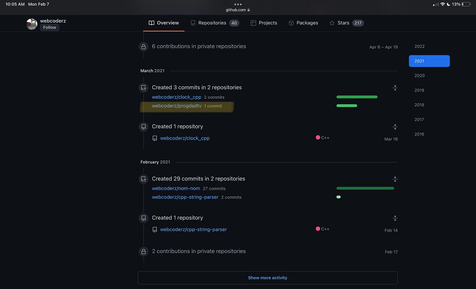The height and width of the screenshot is (289, 476).
Task: Click the 'Apr 6 – Apr 19' date range
Action: (x=383, y=47)
